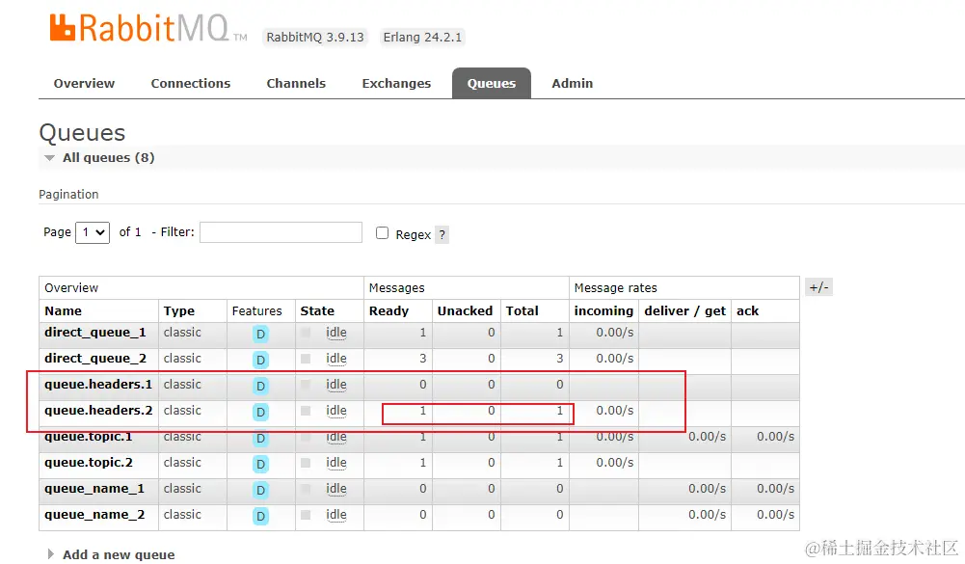Click the D durable badge for direct_queue_2
This screenshot has width=965, height=564.
(x=260, y=360)
